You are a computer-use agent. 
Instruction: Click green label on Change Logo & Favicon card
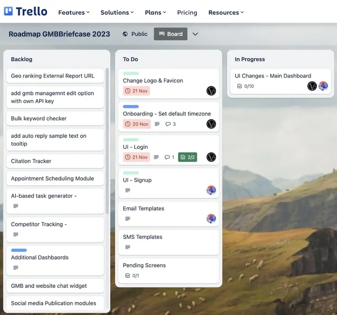pyautogui.click(x=131, y=73)
